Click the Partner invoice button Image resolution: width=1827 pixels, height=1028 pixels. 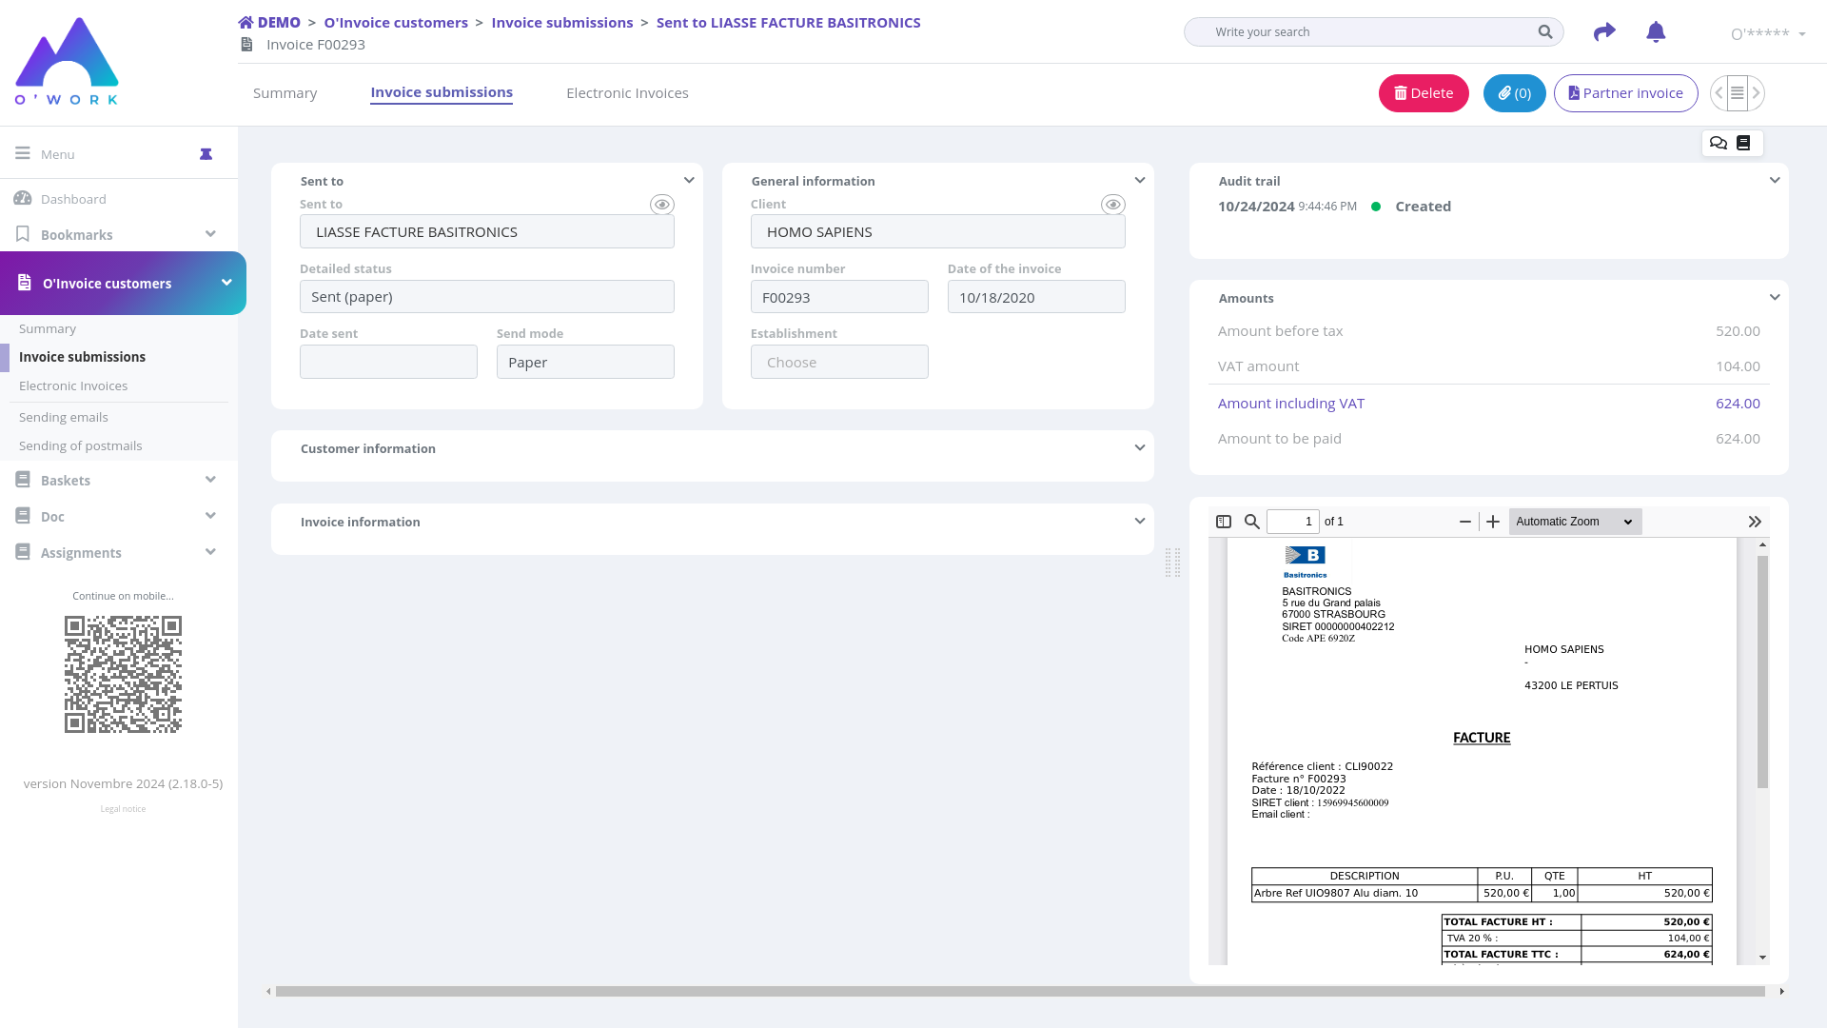(1625, 93)
